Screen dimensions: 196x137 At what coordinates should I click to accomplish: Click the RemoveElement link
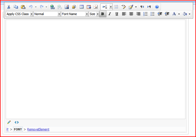click(38, 129)
